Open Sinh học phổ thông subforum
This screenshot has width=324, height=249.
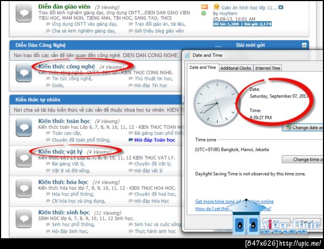click(73, 224)
